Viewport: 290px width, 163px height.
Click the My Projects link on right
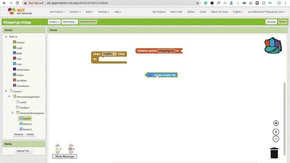159,12
